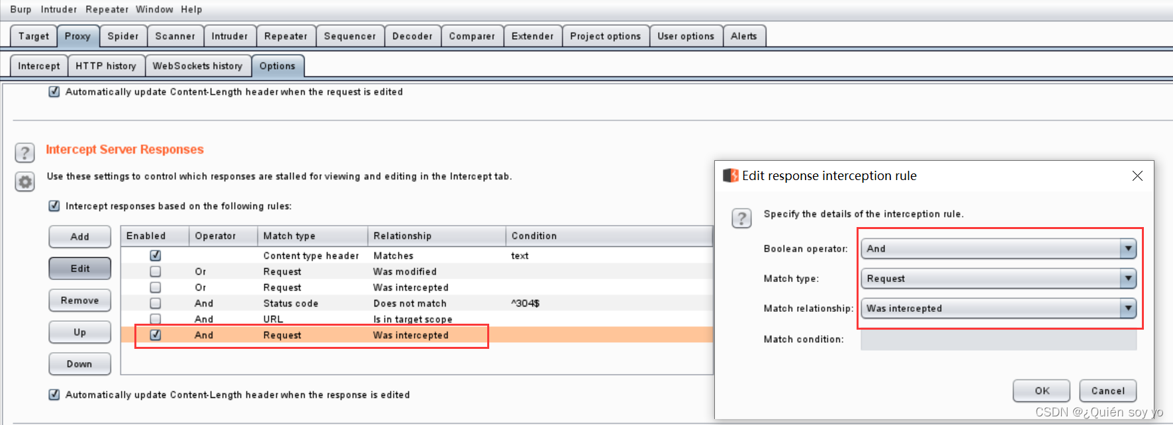Click the Edit rule button
This screenshot has height=425, width=1173.
[80, 269]
